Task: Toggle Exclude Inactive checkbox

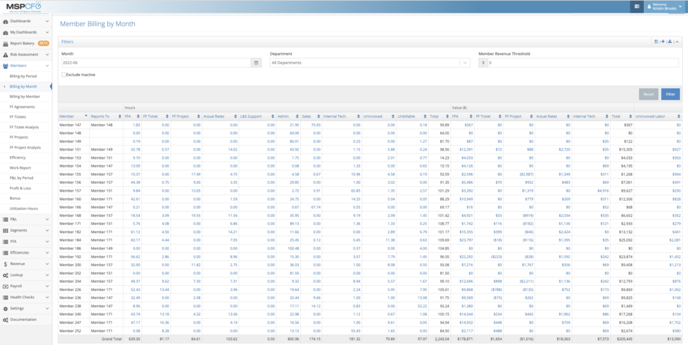Action: point(64,75)
